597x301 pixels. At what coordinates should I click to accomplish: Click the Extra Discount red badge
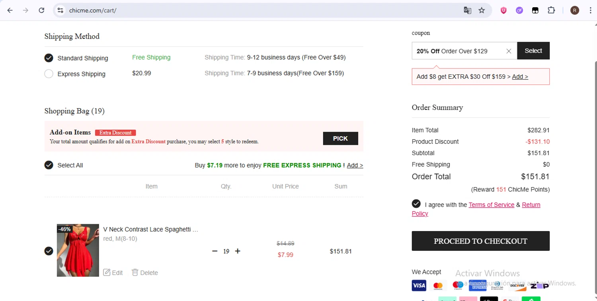[x=115, y=133]
